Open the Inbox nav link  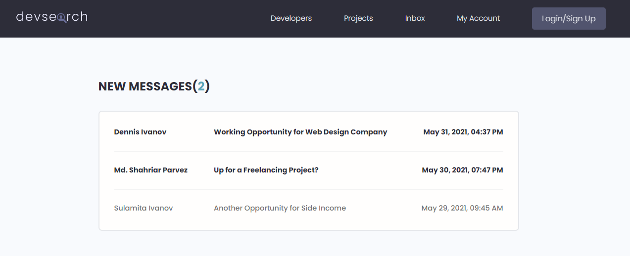pos(415,18)
